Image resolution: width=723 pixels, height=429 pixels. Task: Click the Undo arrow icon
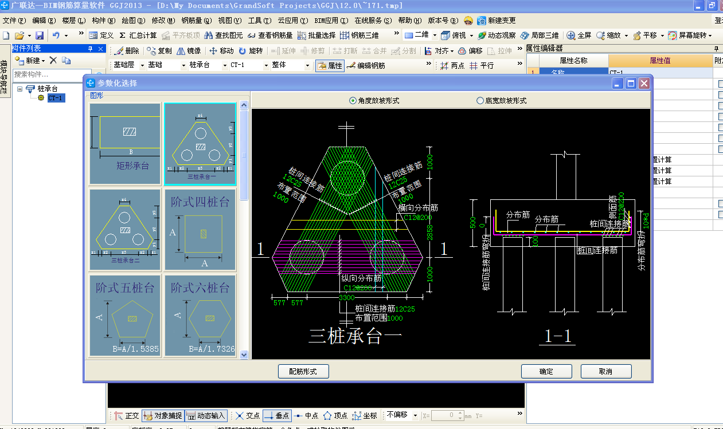[x=56, y=36]
